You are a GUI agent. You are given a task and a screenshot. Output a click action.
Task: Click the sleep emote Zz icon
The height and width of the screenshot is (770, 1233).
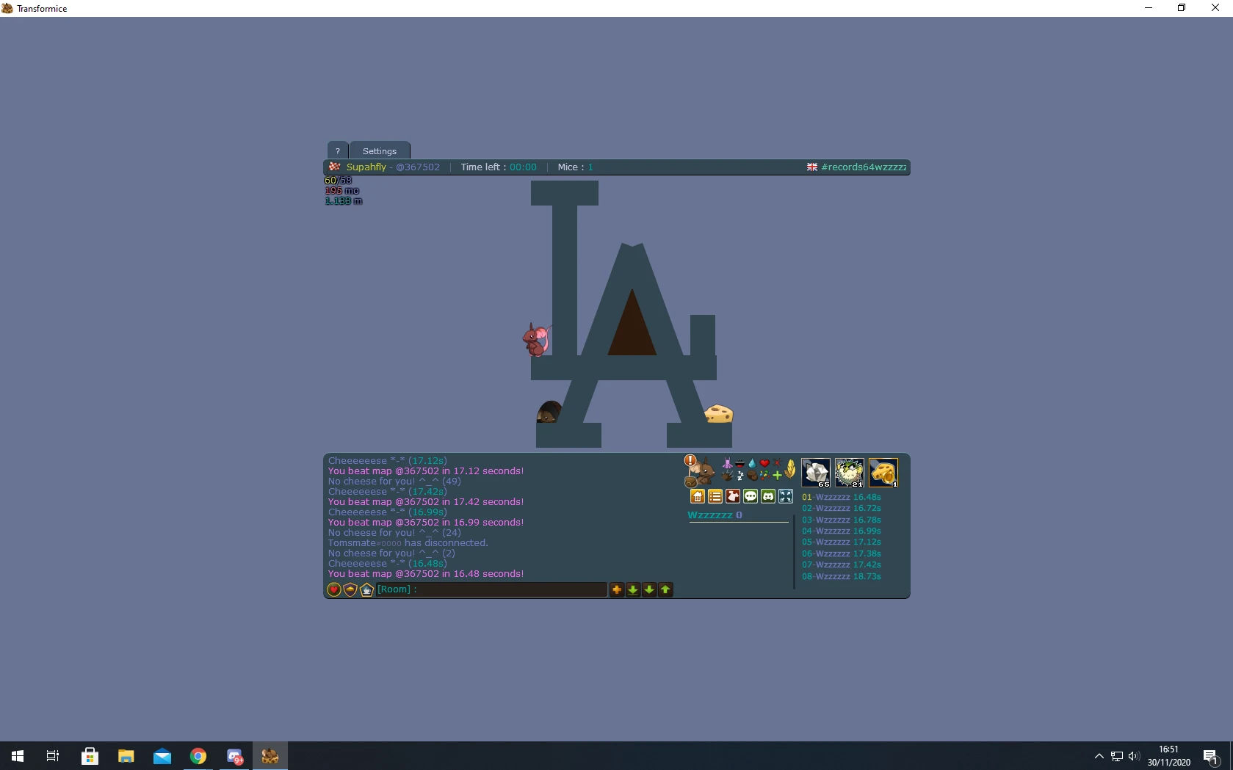740,476
